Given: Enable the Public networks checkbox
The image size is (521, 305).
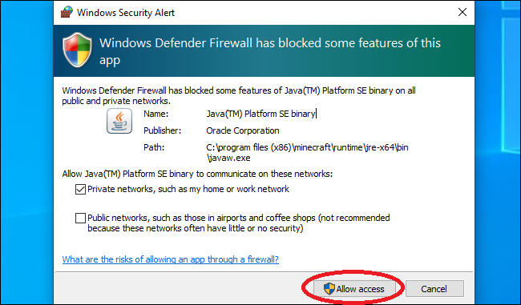Looking at the screenshot, I should pos(80,218).
